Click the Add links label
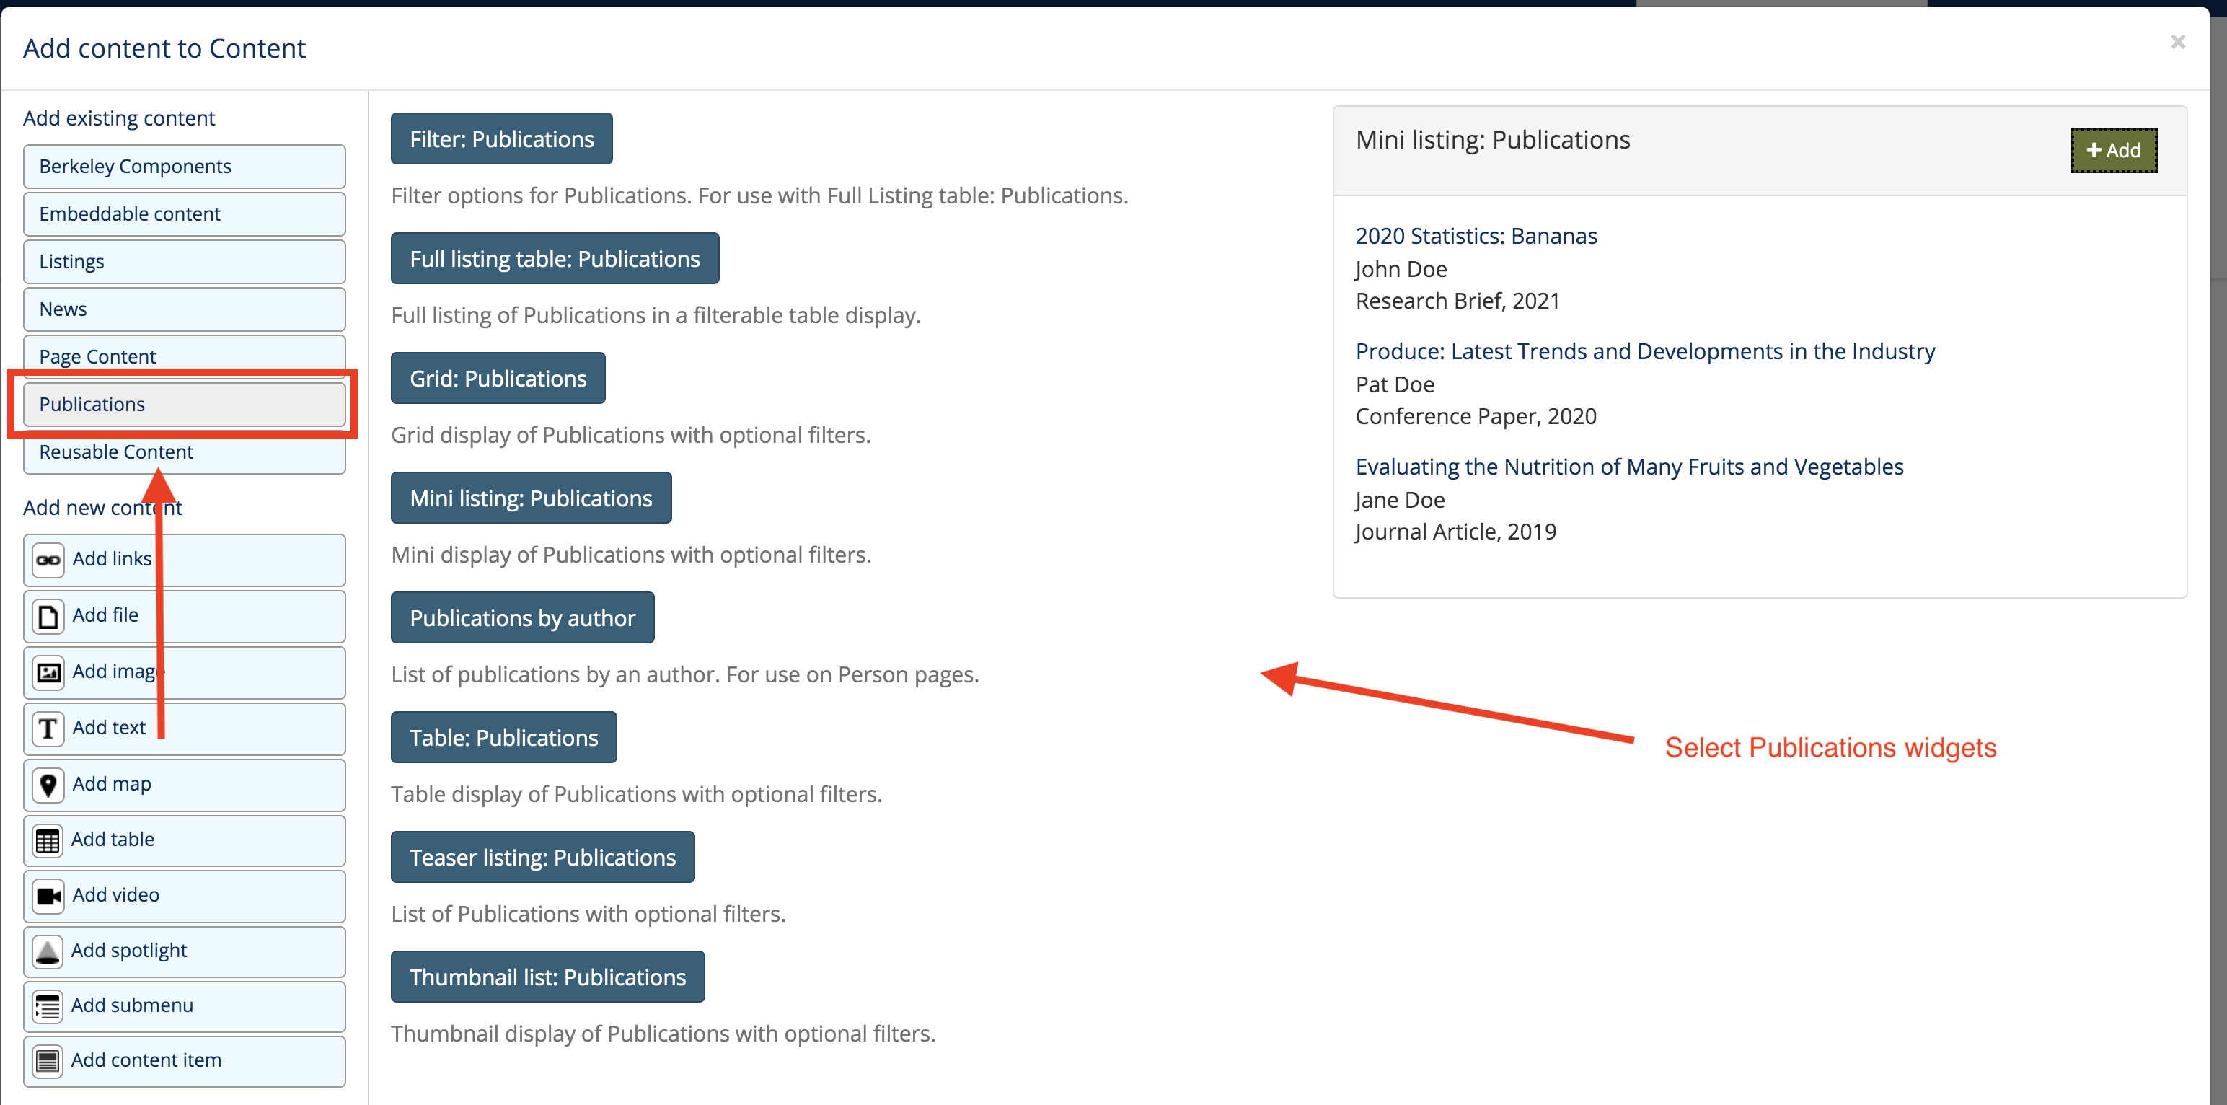Image resolution: width=2227 pixels, height=1105 pixels. pyautogui.click(x=113, y=558)
